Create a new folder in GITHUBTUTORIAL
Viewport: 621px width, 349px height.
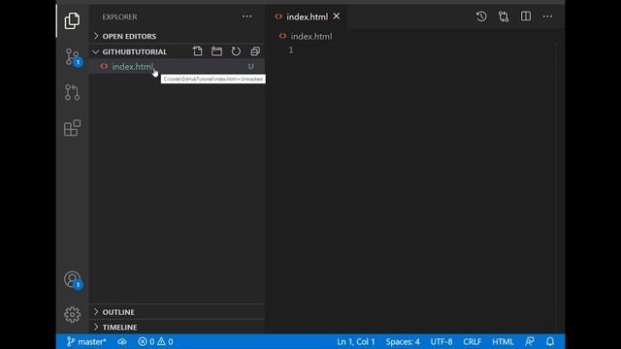click(216, 51)
